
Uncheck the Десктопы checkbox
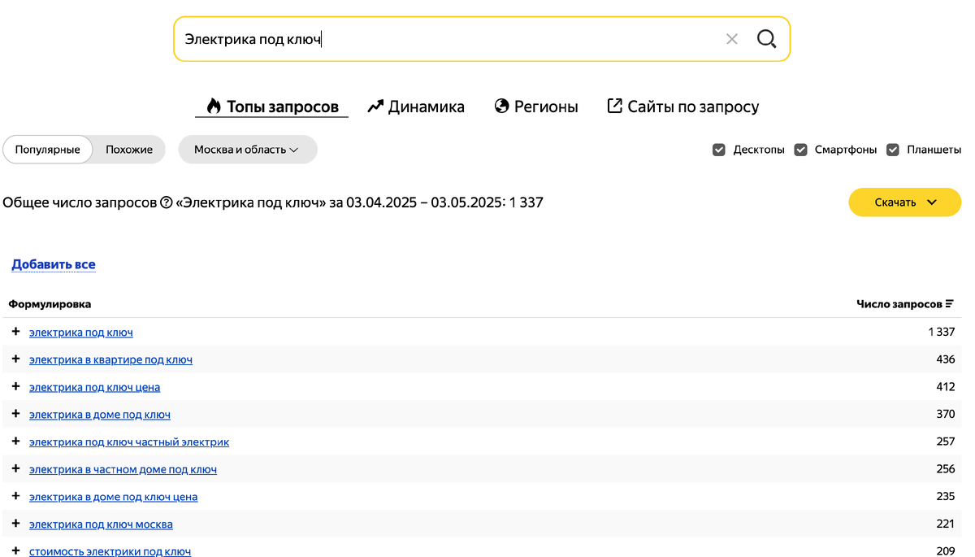point(719,150)
